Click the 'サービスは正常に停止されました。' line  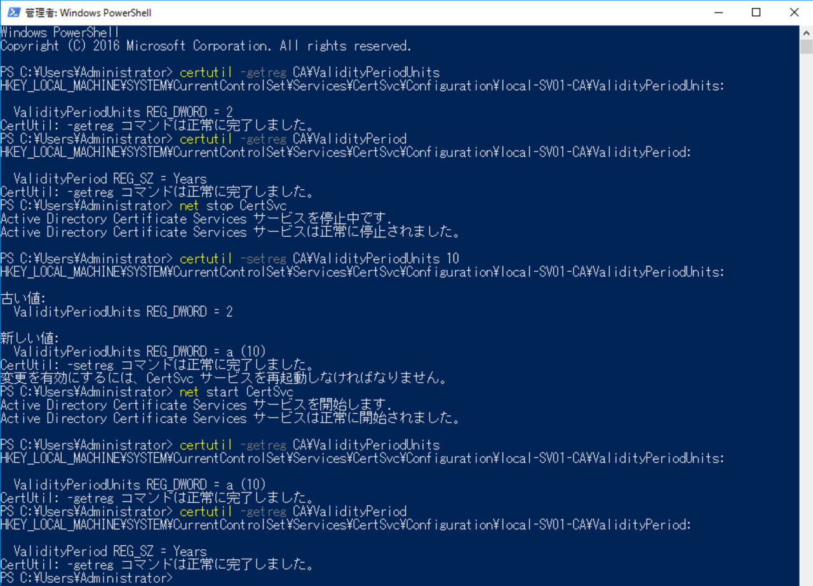(x=231, y=232)
